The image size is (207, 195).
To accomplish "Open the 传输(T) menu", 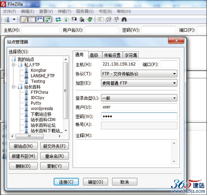I will tap(64, 11).
